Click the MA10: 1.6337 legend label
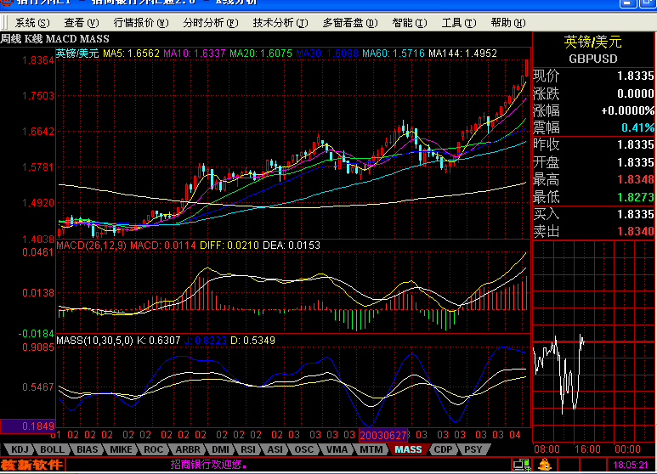657x474 pixels. (x=195, y=54)
